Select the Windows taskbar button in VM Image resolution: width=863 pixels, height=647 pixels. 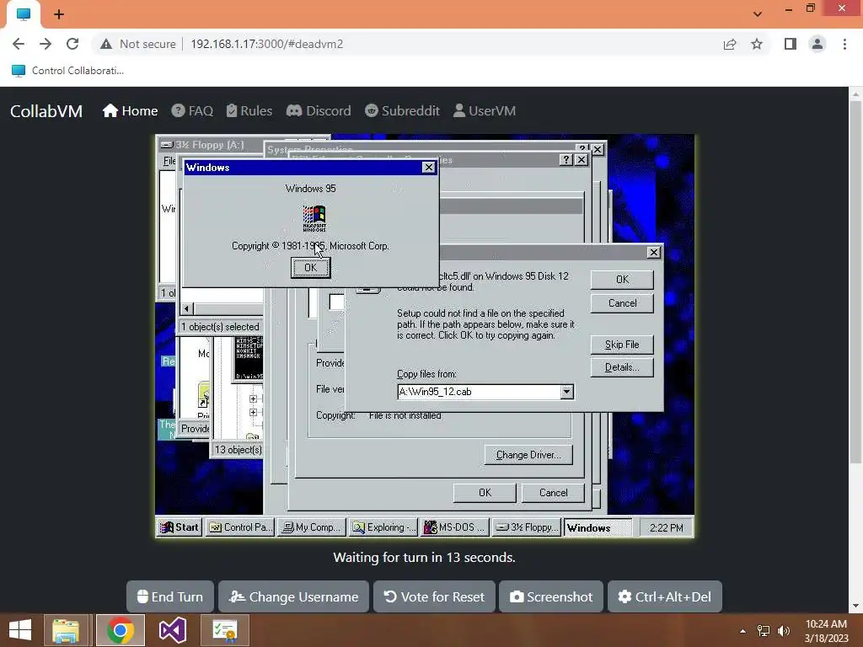point(598,527)
